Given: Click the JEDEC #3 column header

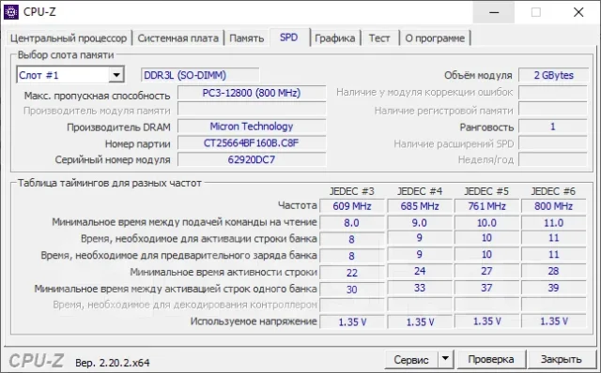Looking at the screenshot, I should point(351,191).
